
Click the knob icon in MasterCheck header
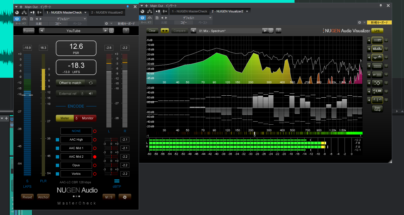tap(17, 12)
